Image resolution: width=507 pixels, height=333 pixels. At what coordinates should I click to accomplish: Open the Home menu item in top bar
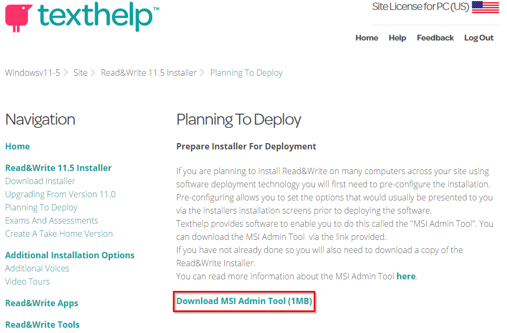coord(366,38)
